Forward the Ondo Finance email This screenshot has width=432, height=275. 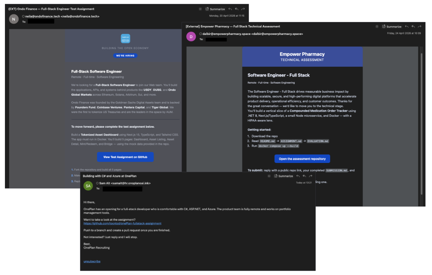coord(243,9)
